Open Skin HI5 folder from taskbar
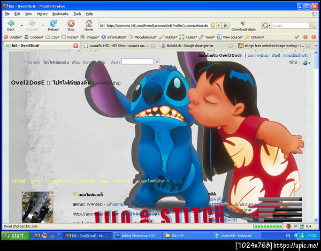The height and width of the screenshot is (251, 321). click(187, 235)
